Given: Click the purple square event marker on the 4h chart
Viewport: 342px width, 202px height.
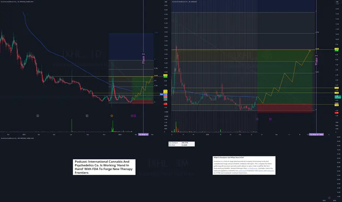Looking at the screenshot, I should point(270,119).
